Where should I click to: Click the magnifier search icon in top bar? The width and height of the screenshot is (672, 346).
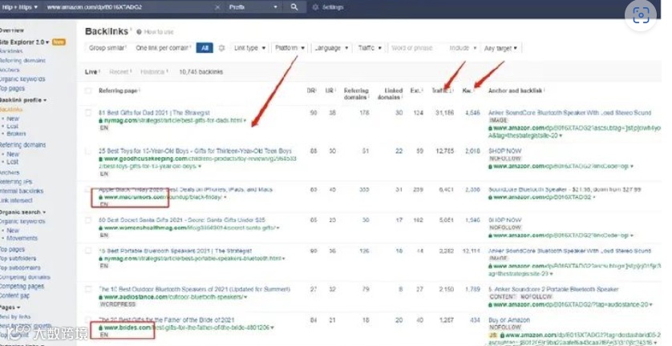click(294, 7)
